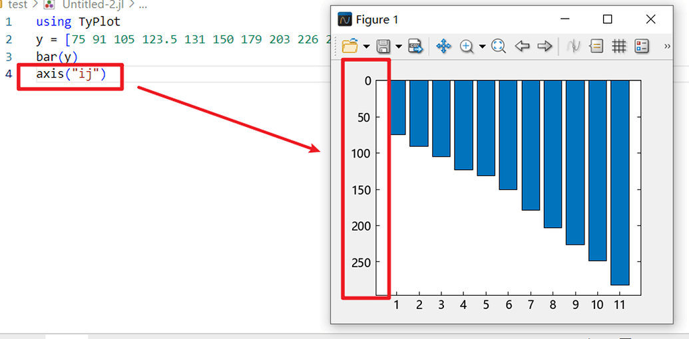Select the Pan move tool
This screenshot has width=689, height=339.
443,46
